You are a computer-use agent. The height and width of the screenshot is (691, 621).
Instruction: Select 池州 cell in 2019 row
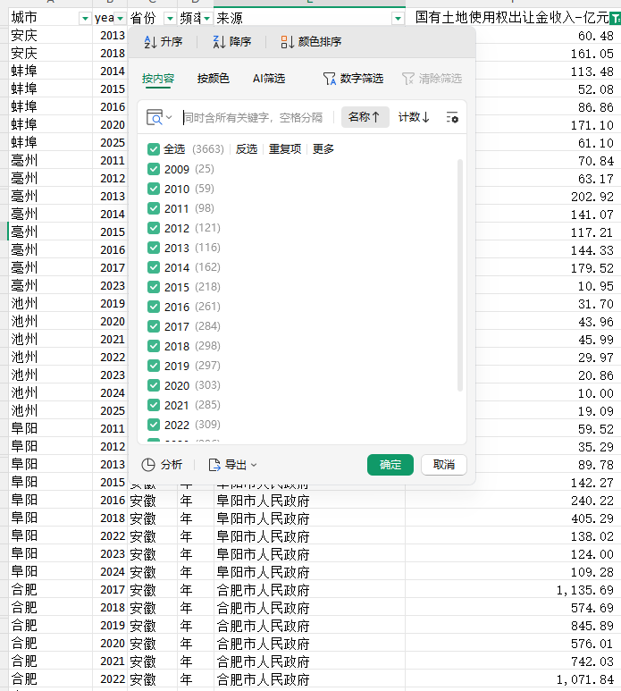50,303
